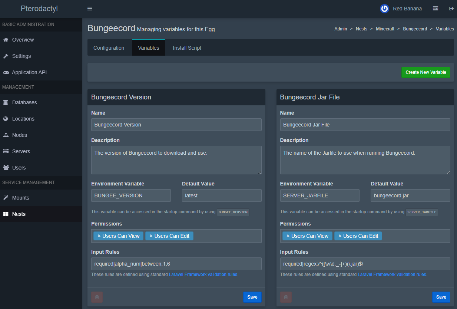Viewport: 457px width, 309px height.
Task: Open the Databases sidebar item
Action: 41,102
